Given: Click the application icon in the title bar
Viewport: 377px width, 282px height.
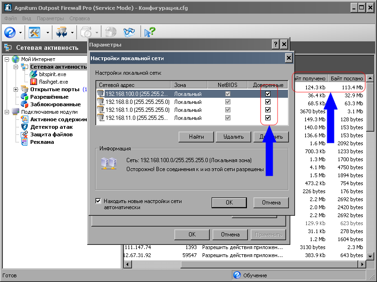Looking at the screenshot, I should click(x=8, y=8).
